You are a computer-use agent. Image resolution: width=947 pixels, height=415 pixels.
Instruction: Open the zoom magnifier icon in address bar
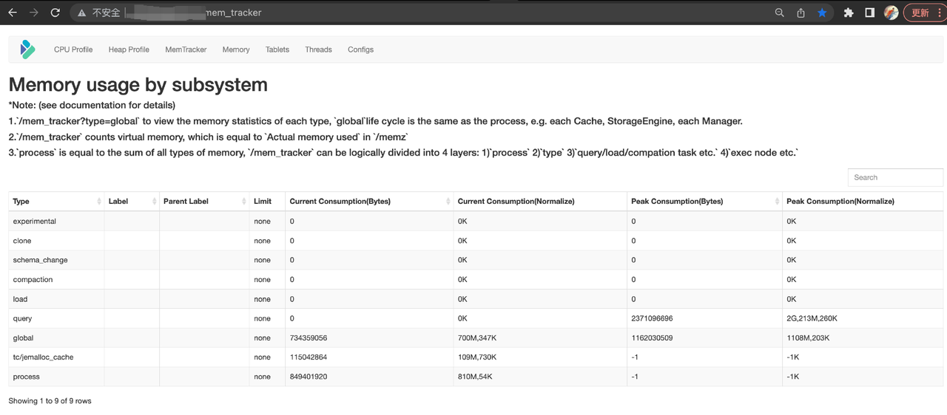click(779, 13)
